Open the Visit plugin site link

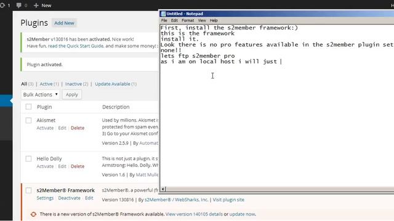[x=228, y=200]
